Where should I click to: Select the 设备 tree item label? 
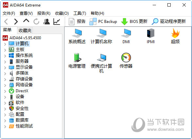click(x=20, y=97)
